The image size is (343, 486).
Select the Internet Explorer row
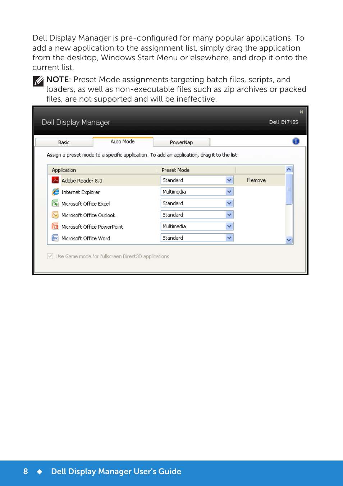[x=166, y=192]
